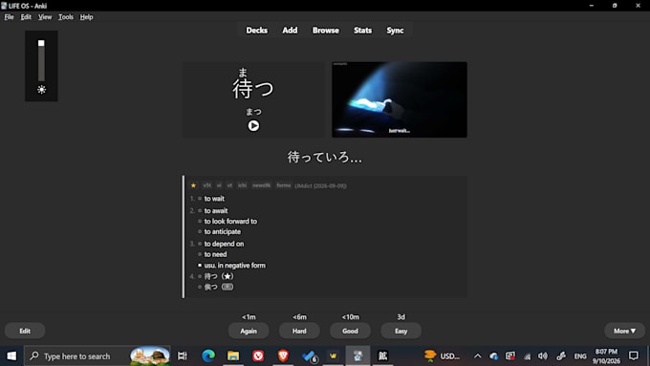Switch to Anki in taskbar
650x366 pixels.
357,355
